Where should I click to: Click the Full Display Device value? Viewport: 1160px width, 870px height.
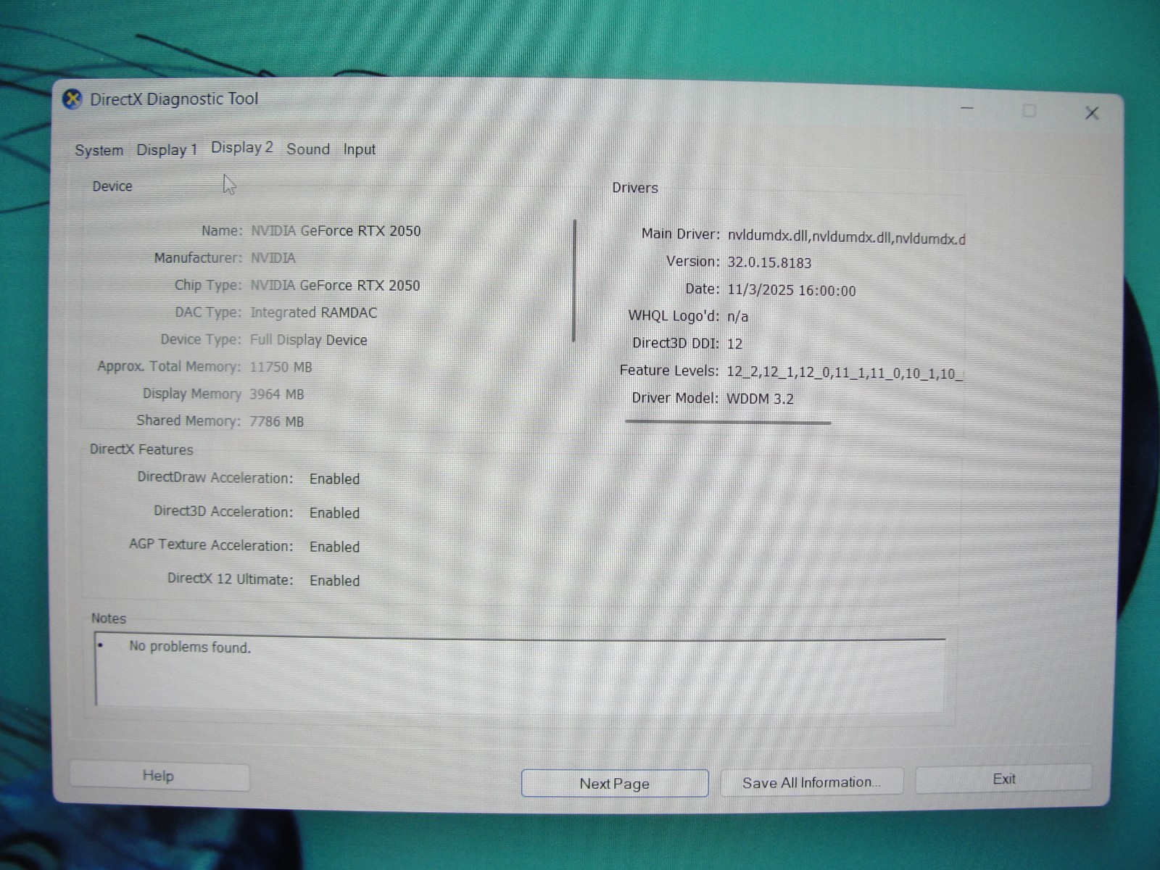pyautogui.click(x=309, y=340)
